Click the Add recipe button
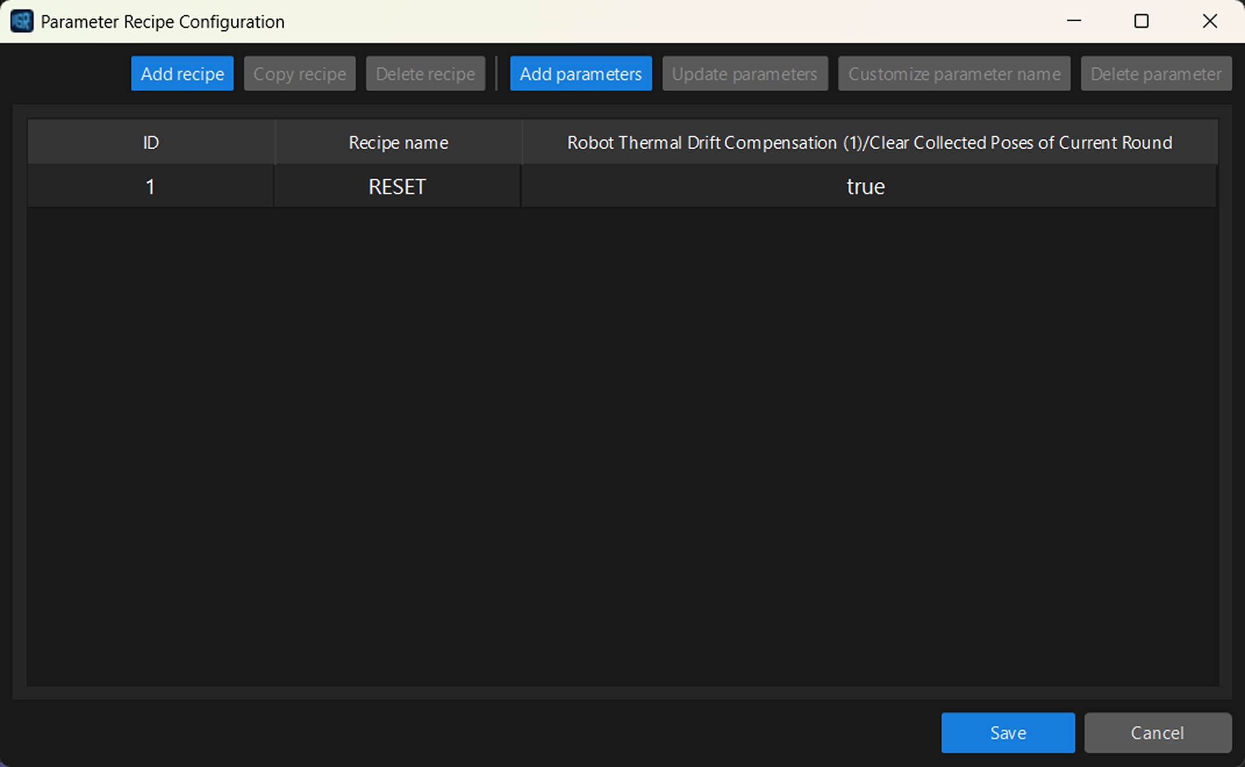Screen dimensions: 1245x767 pos(182,74)
